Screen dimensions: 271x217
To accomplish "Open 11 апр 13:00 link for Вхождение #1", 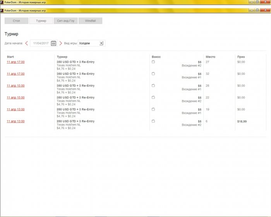I will click(15, 109).
